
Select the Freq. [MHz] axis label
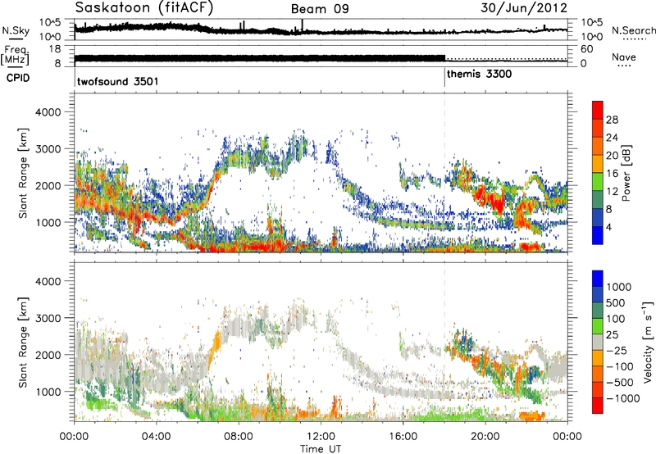pos(15,56)
